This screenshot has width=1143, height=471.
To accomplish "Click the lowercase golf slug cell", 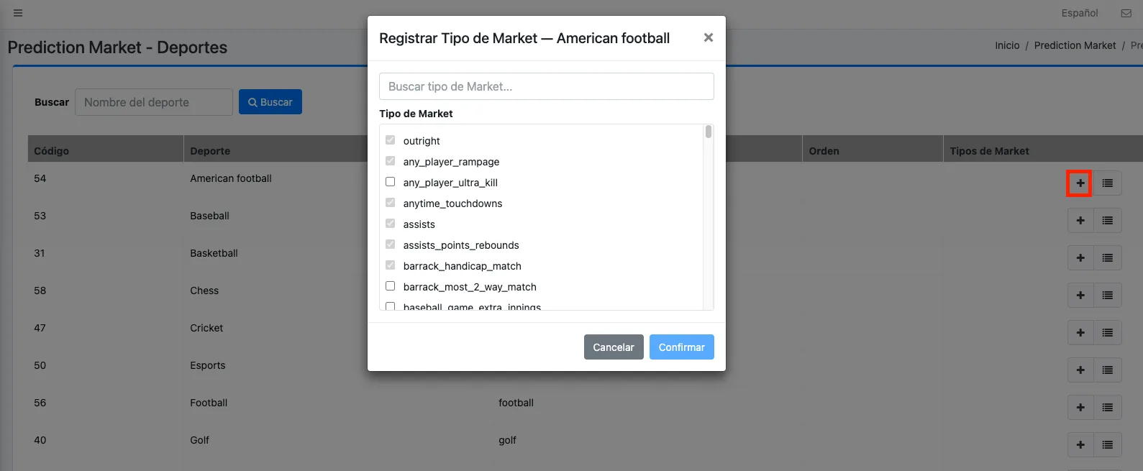I will (507, 440).
